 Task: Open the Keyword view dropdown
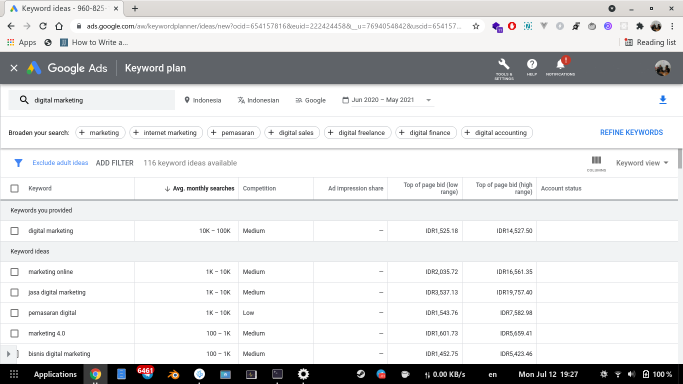tap(642, 163)
